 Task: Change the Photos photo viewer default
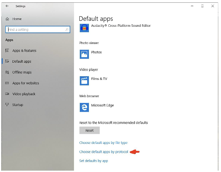91,54
